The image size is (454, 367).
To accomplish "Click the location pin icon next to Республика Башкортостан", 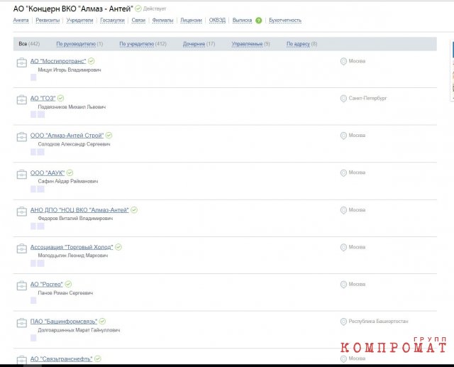I will pyautogui.click(x=343, y=322).
